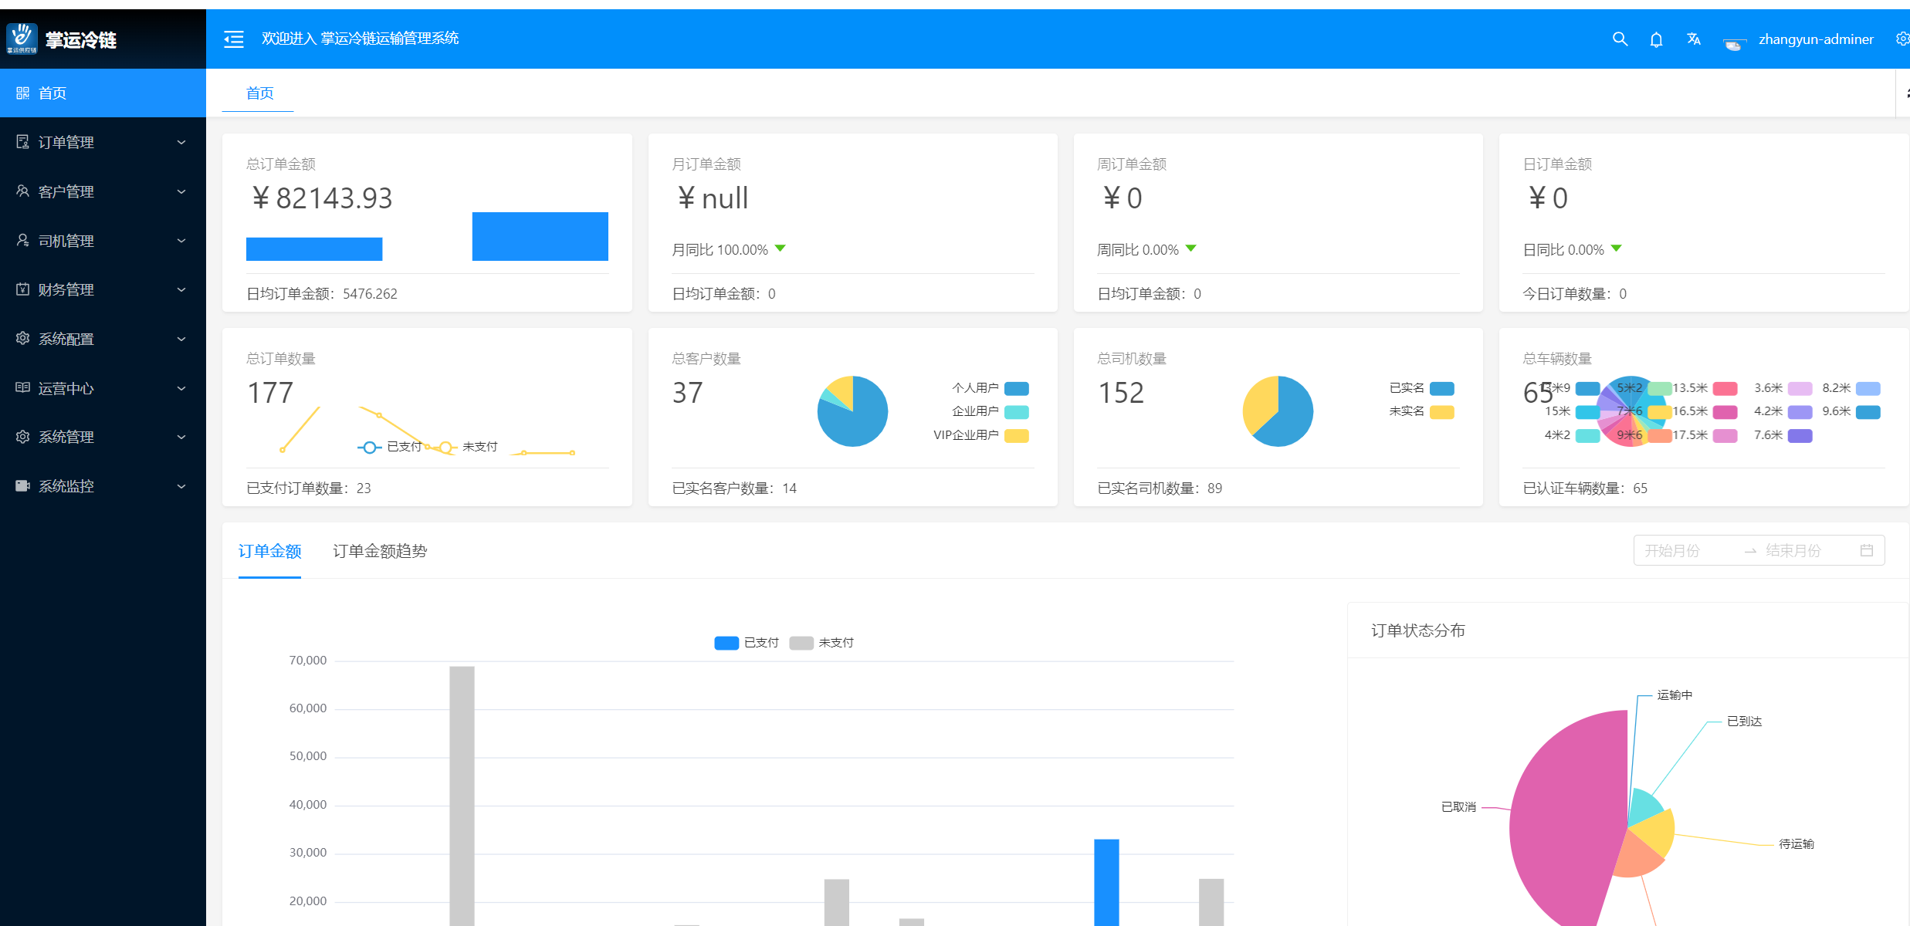Select 首页 in the sidebar
This screenshot has height=926, width=1910.
click(x=52, y=93)
